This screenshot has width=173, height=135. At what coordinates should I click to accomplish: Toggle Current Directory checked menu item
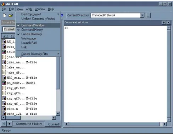(38, 34)
